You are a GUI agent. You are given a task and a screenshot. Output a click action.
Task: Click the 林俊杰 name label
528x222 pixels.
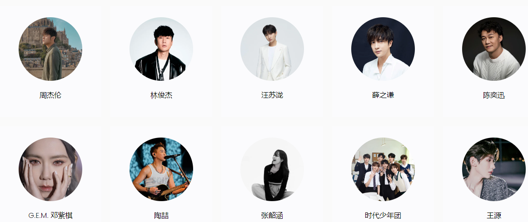(x=161, y=95)
